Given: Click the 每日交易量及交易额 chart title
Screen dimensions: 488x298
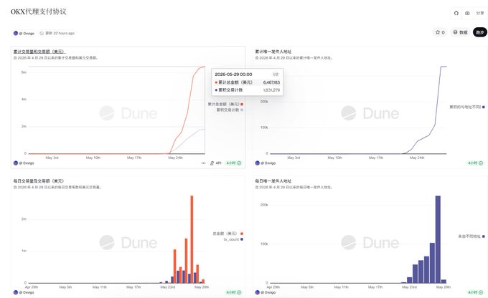Looking at the screenshot, I should tap(38, 181).
